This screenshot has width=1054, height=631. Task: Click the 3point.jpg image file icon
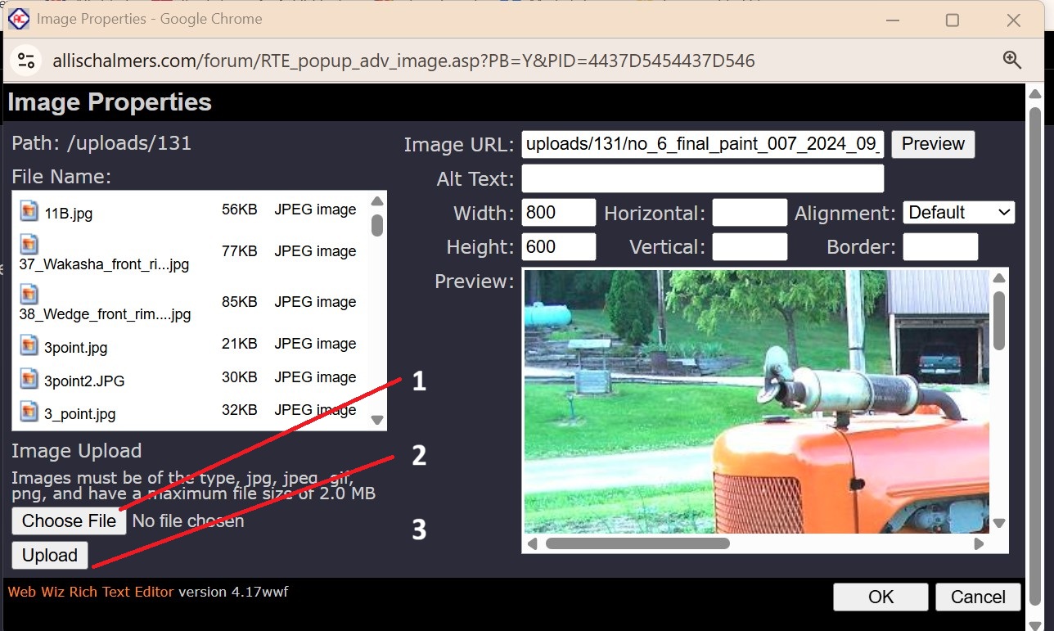[29, 345]
